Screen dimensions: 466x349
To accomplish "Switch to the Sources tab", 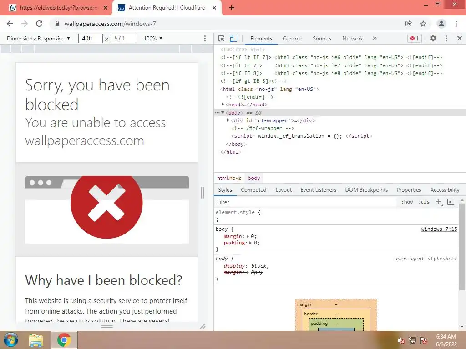I will (322, 39).
